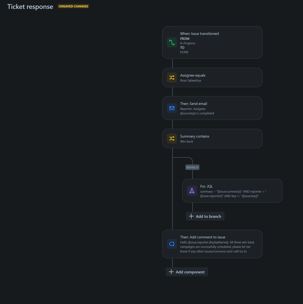
Task: Open the Send email action icon
Action: [x=172, y=108]
